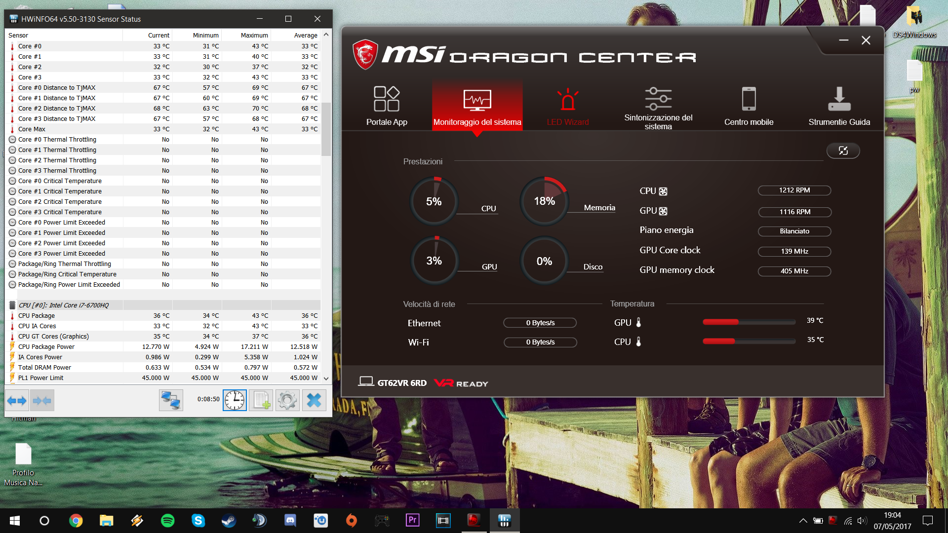Click the Ethernet 0 Bytes/s field
Screen dimensions: 948x533
coord(540,323)
